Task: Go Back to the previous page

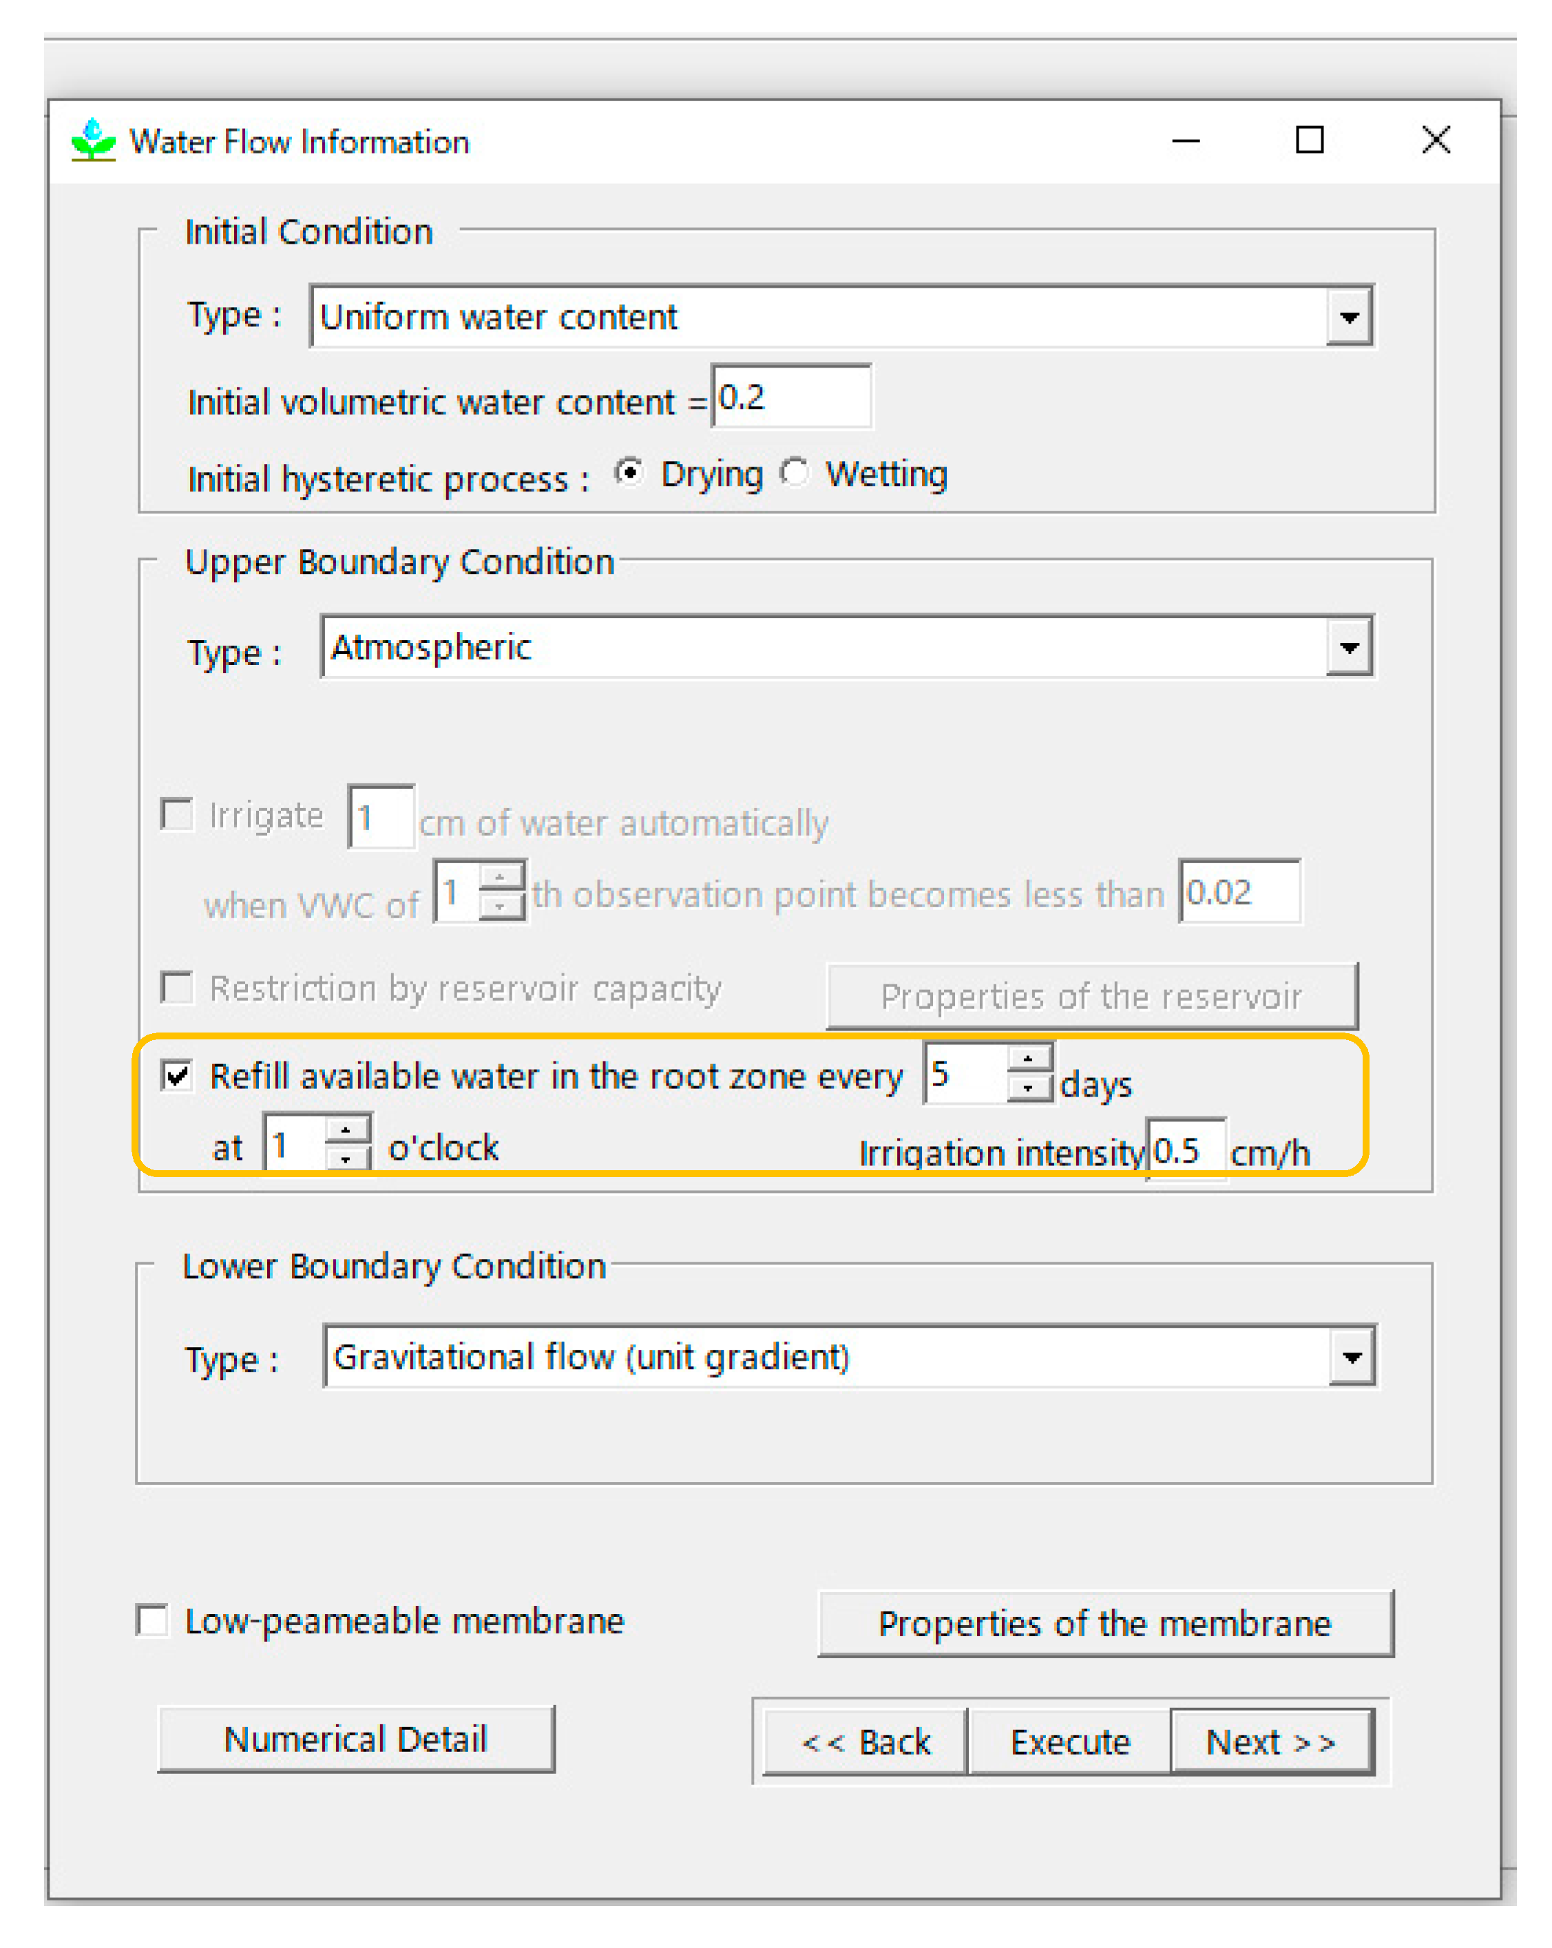Action: tap(865, 1741)
